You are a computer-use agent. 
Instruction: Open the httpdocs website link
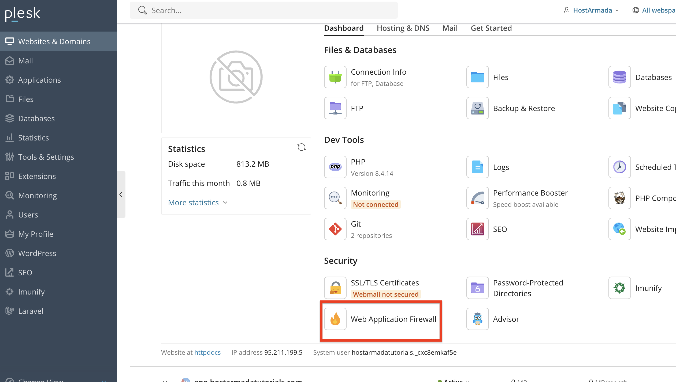pos(207,352)
